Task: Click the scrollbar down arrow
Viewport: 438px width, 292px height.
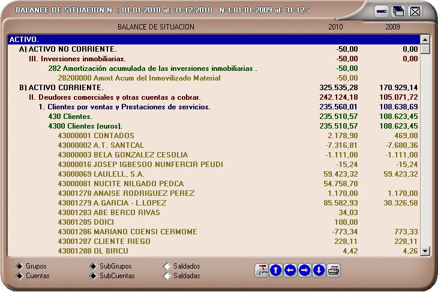Action: tap(425, 251)
